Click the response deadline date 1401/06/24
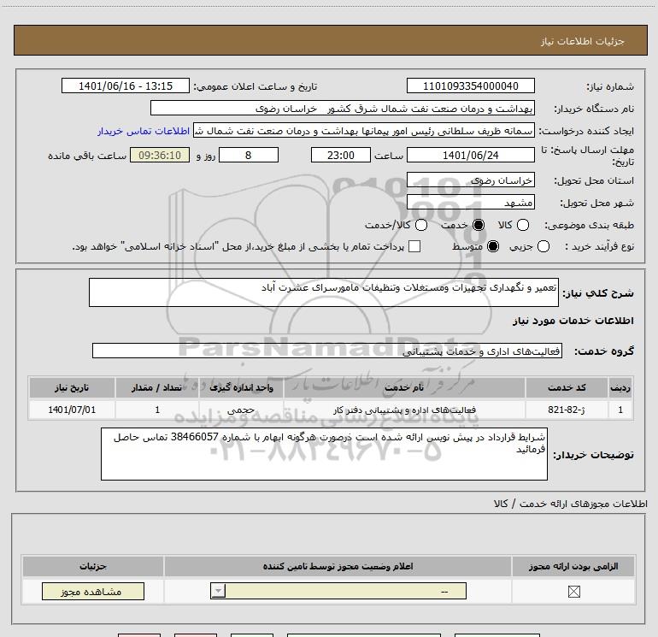Screen dimensions: 658x637 [470, 156]
